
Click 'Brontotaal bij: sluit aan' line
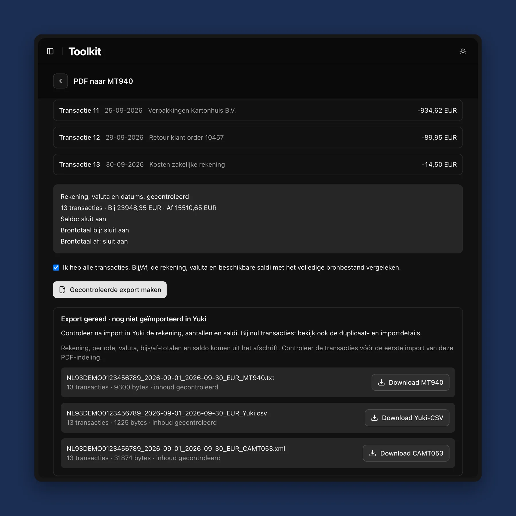(x=95, y=230)
